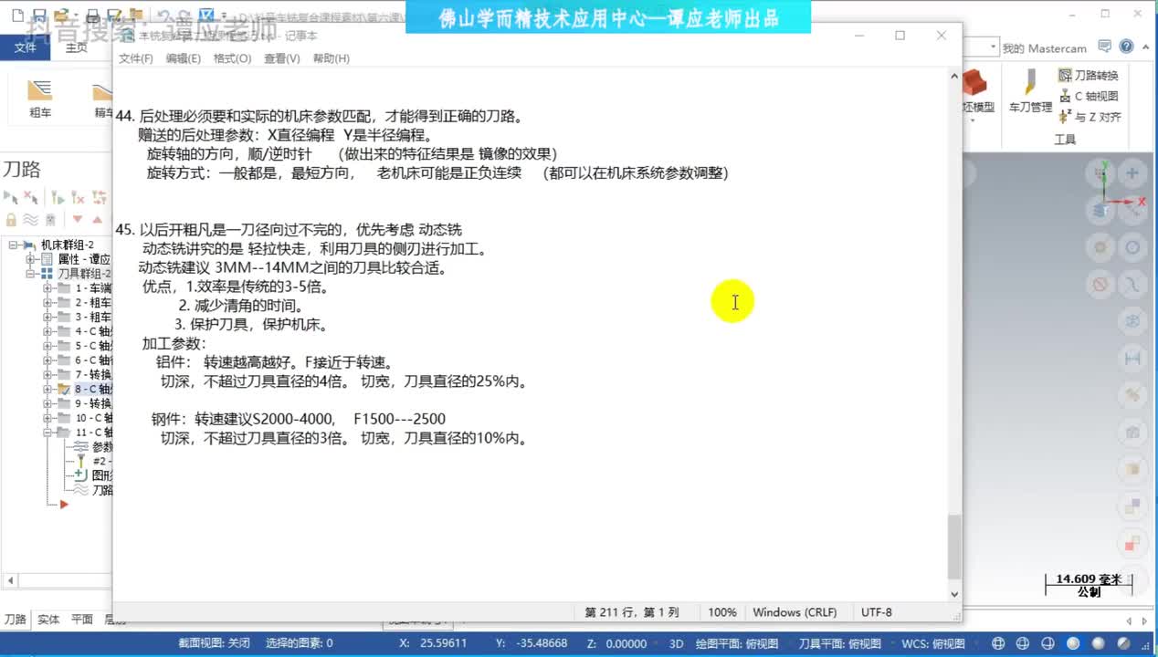The width and height of the screenshot is (1158, 657).
Task: Click the #2 tool item under operation 11
Action: (x=91, y=461)
